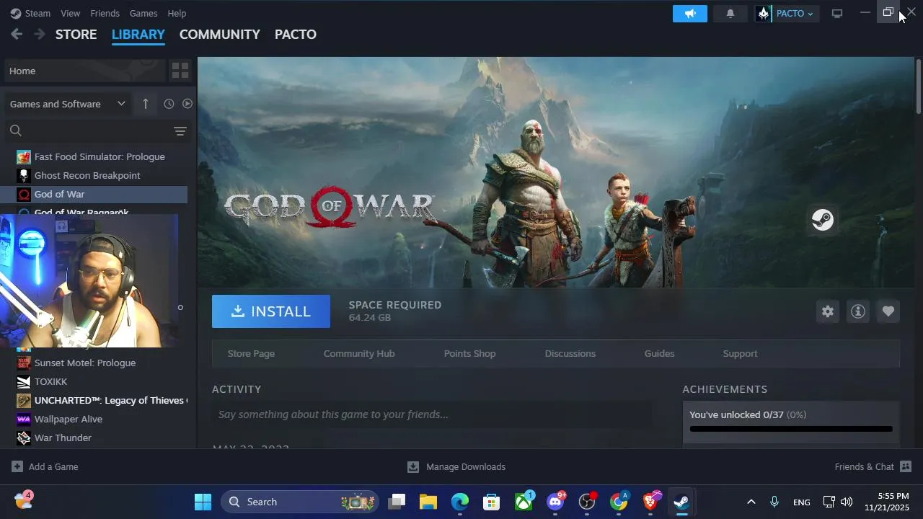Open File Explorer from taskbar
Viewport: 923px width, 519px height.
point(428,502)
